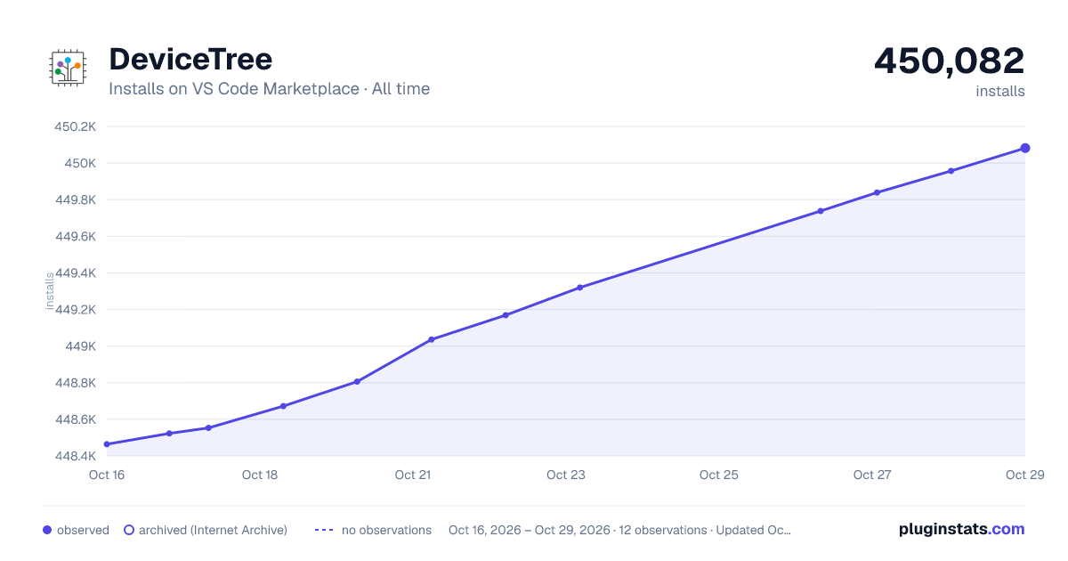Click the 450,082 installs total
The width and height of the screenshot is (1068, 561).
pyautogui.click(x=949, y=61)
